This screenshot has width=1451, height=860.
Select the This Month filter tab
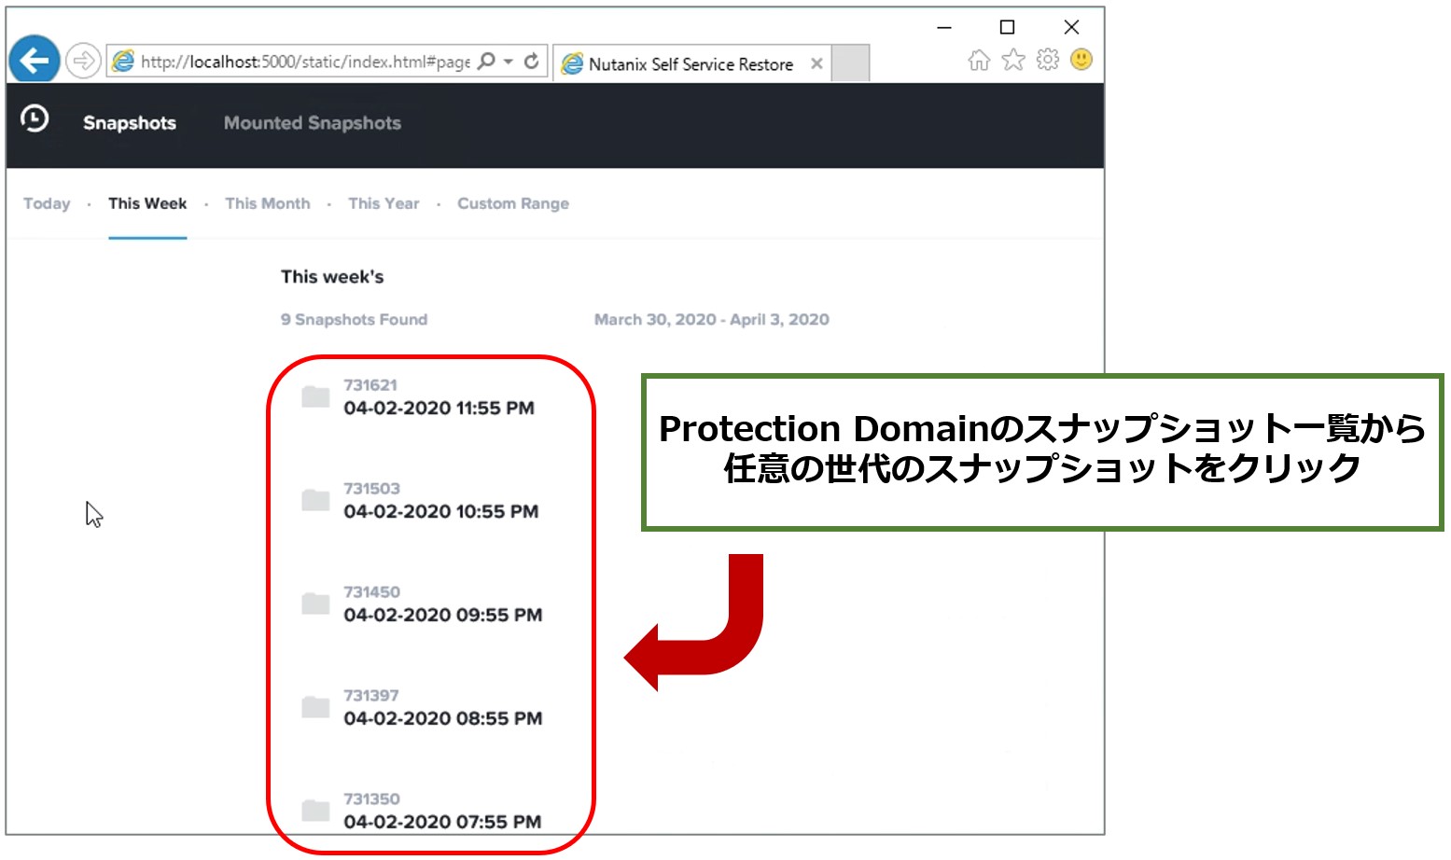point(268,203)
